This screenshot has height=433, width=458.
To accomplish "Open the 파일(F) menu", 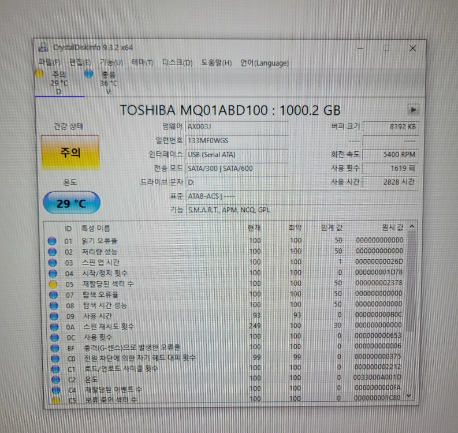I will 49,62.
